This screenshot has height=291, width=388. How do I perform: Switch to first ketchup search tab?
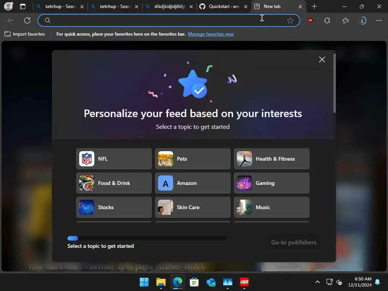click(59, 6)
